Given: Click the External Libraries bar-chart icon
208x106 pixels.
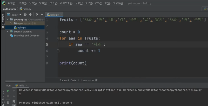Looking at the screenshot, I should click(12, 31).
